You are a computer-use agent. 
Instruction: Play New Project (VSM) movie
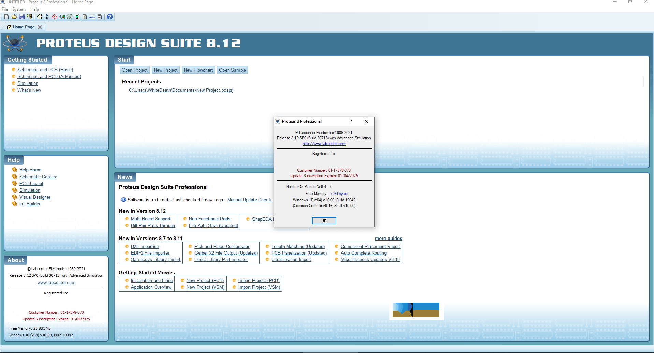[205, 287]
